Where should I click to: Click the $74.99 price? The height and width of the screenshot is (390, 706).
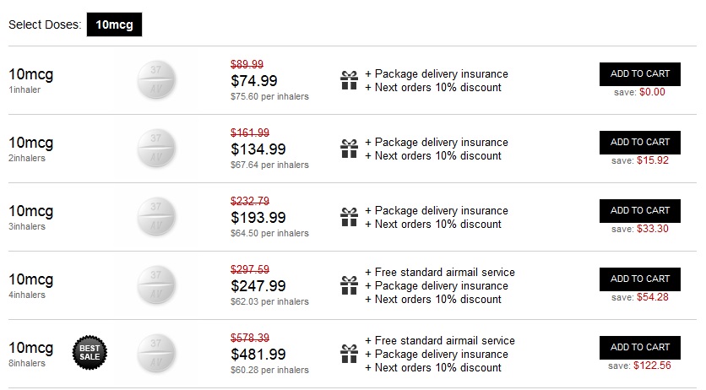point(253,81)
